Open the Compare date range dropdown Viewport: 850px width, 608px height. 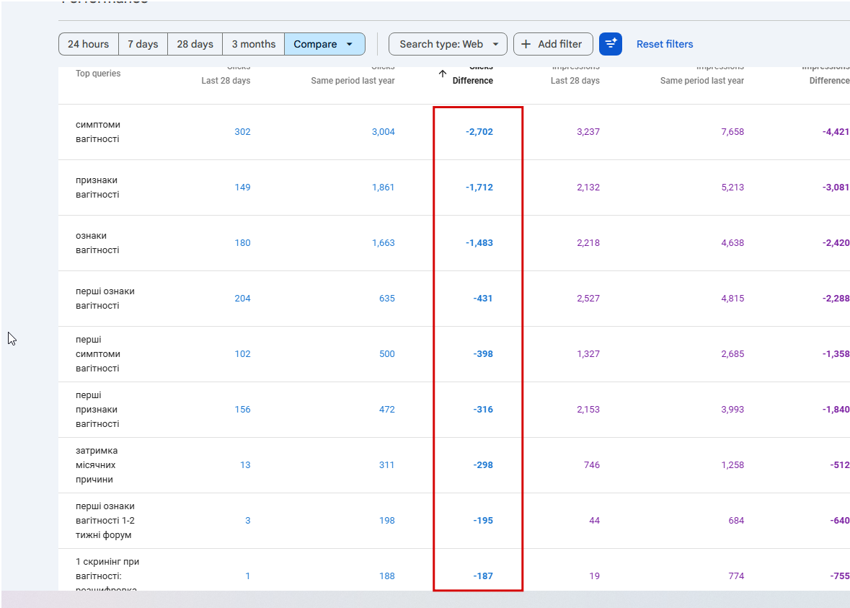[324, 44]
